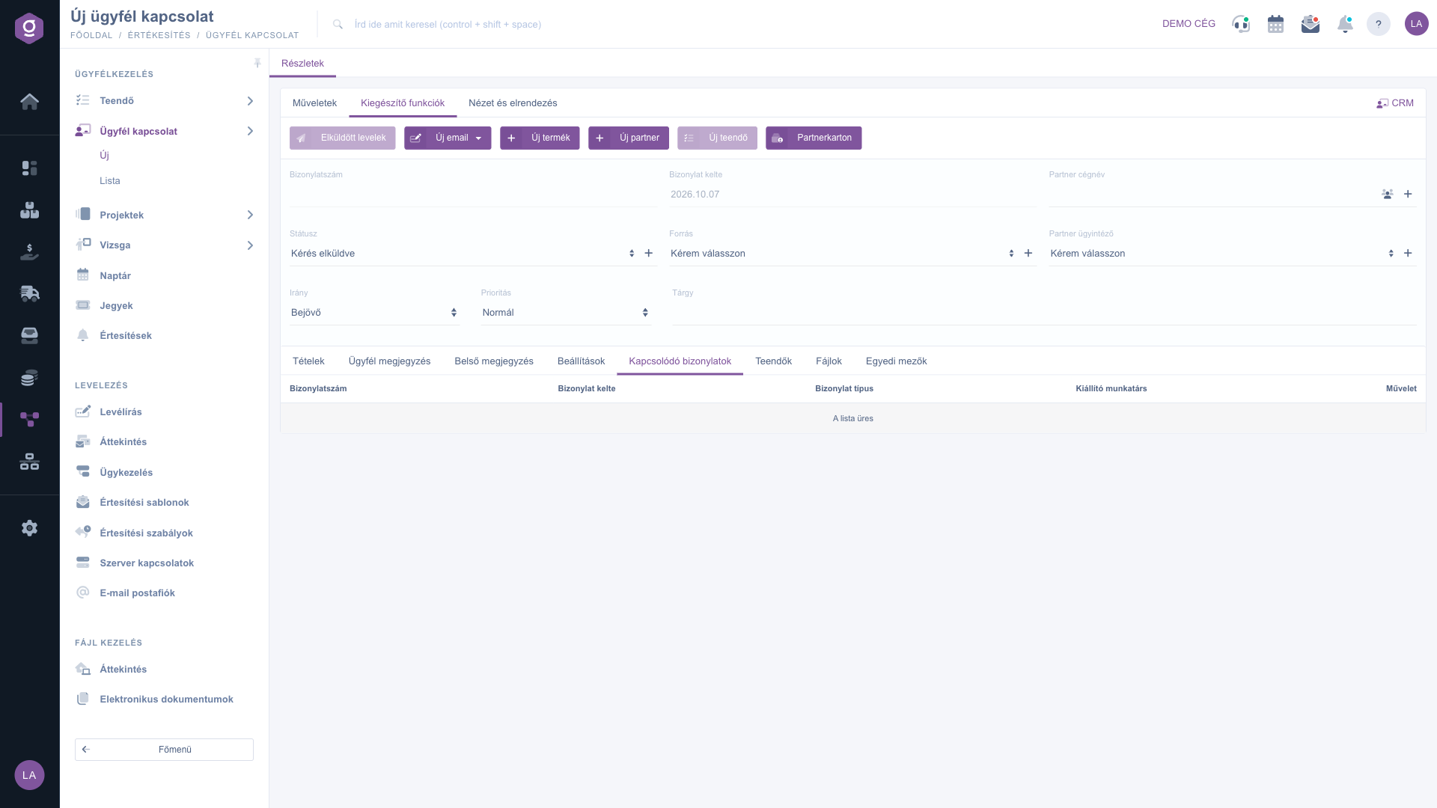Click partner search people icon
1437x808 pixels.
tap(1388, 194)
